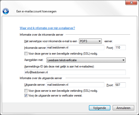Enable SSL checkbox for incoming server

tap(26, 54)
